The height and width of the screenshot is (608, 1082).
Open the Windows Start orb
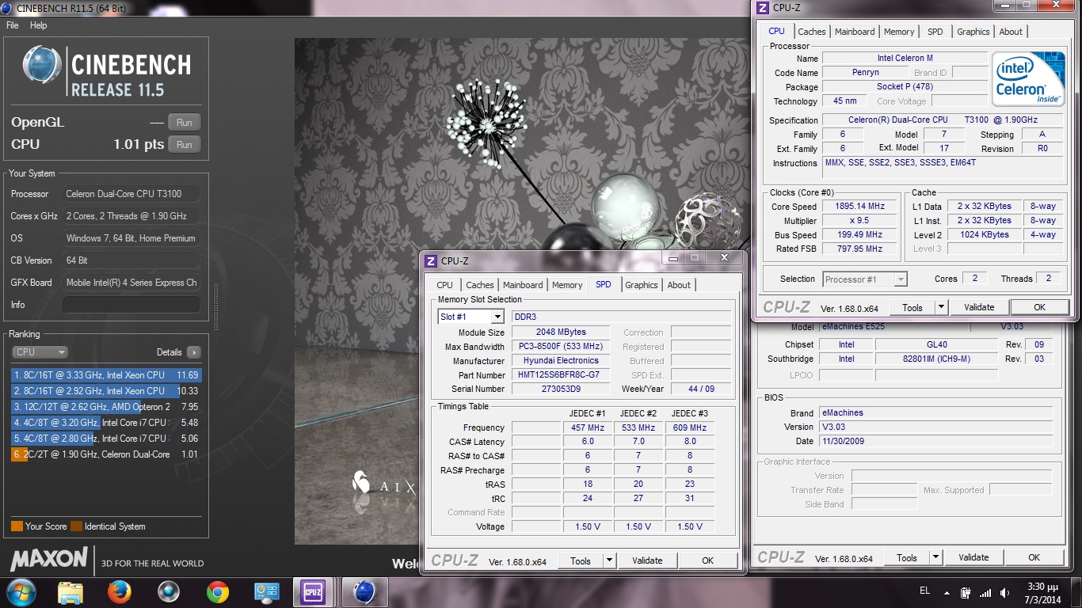[21, 591]
